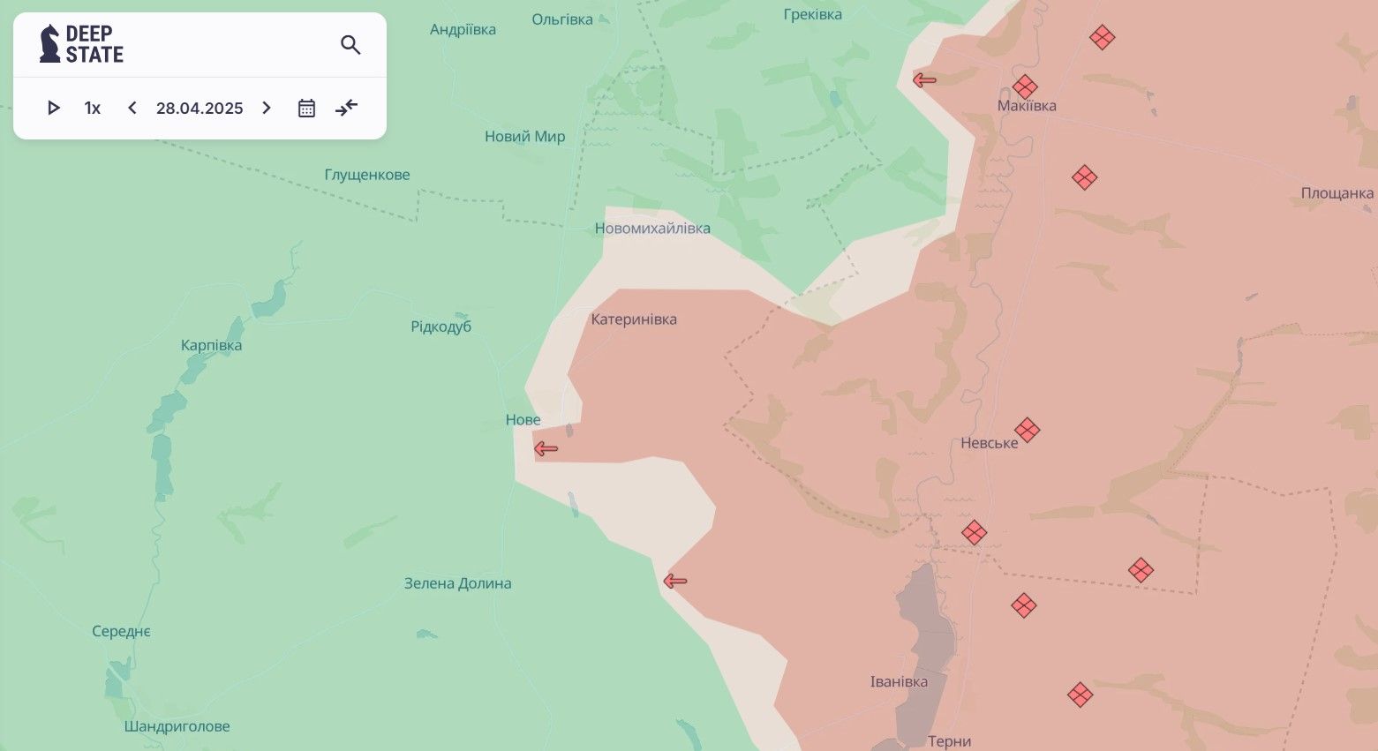Click the Катеринівка settlement label

[634, 319]
